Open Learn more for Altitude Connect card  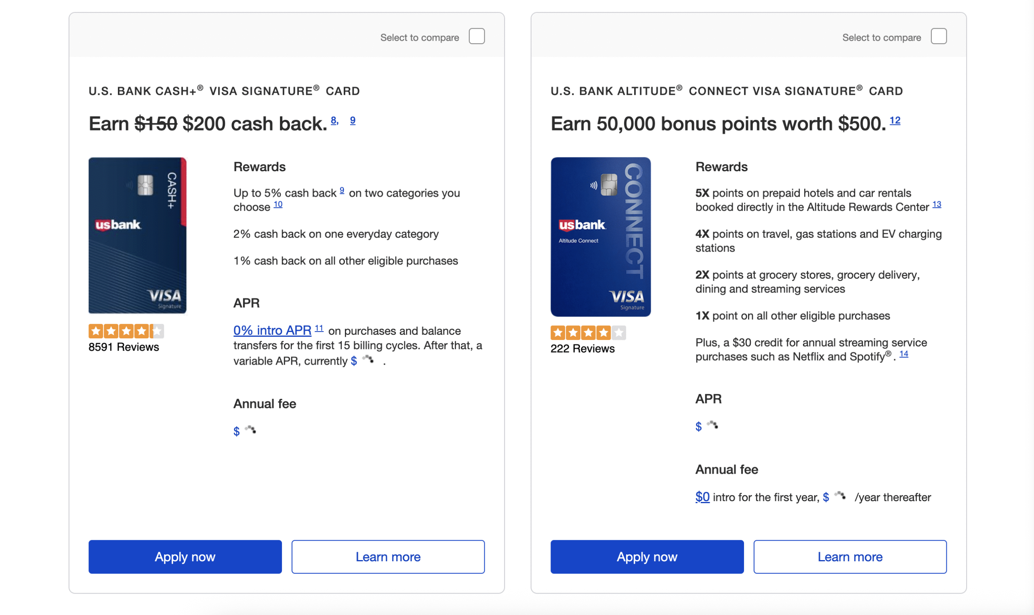pyautogui.click(x=850, y=556)
